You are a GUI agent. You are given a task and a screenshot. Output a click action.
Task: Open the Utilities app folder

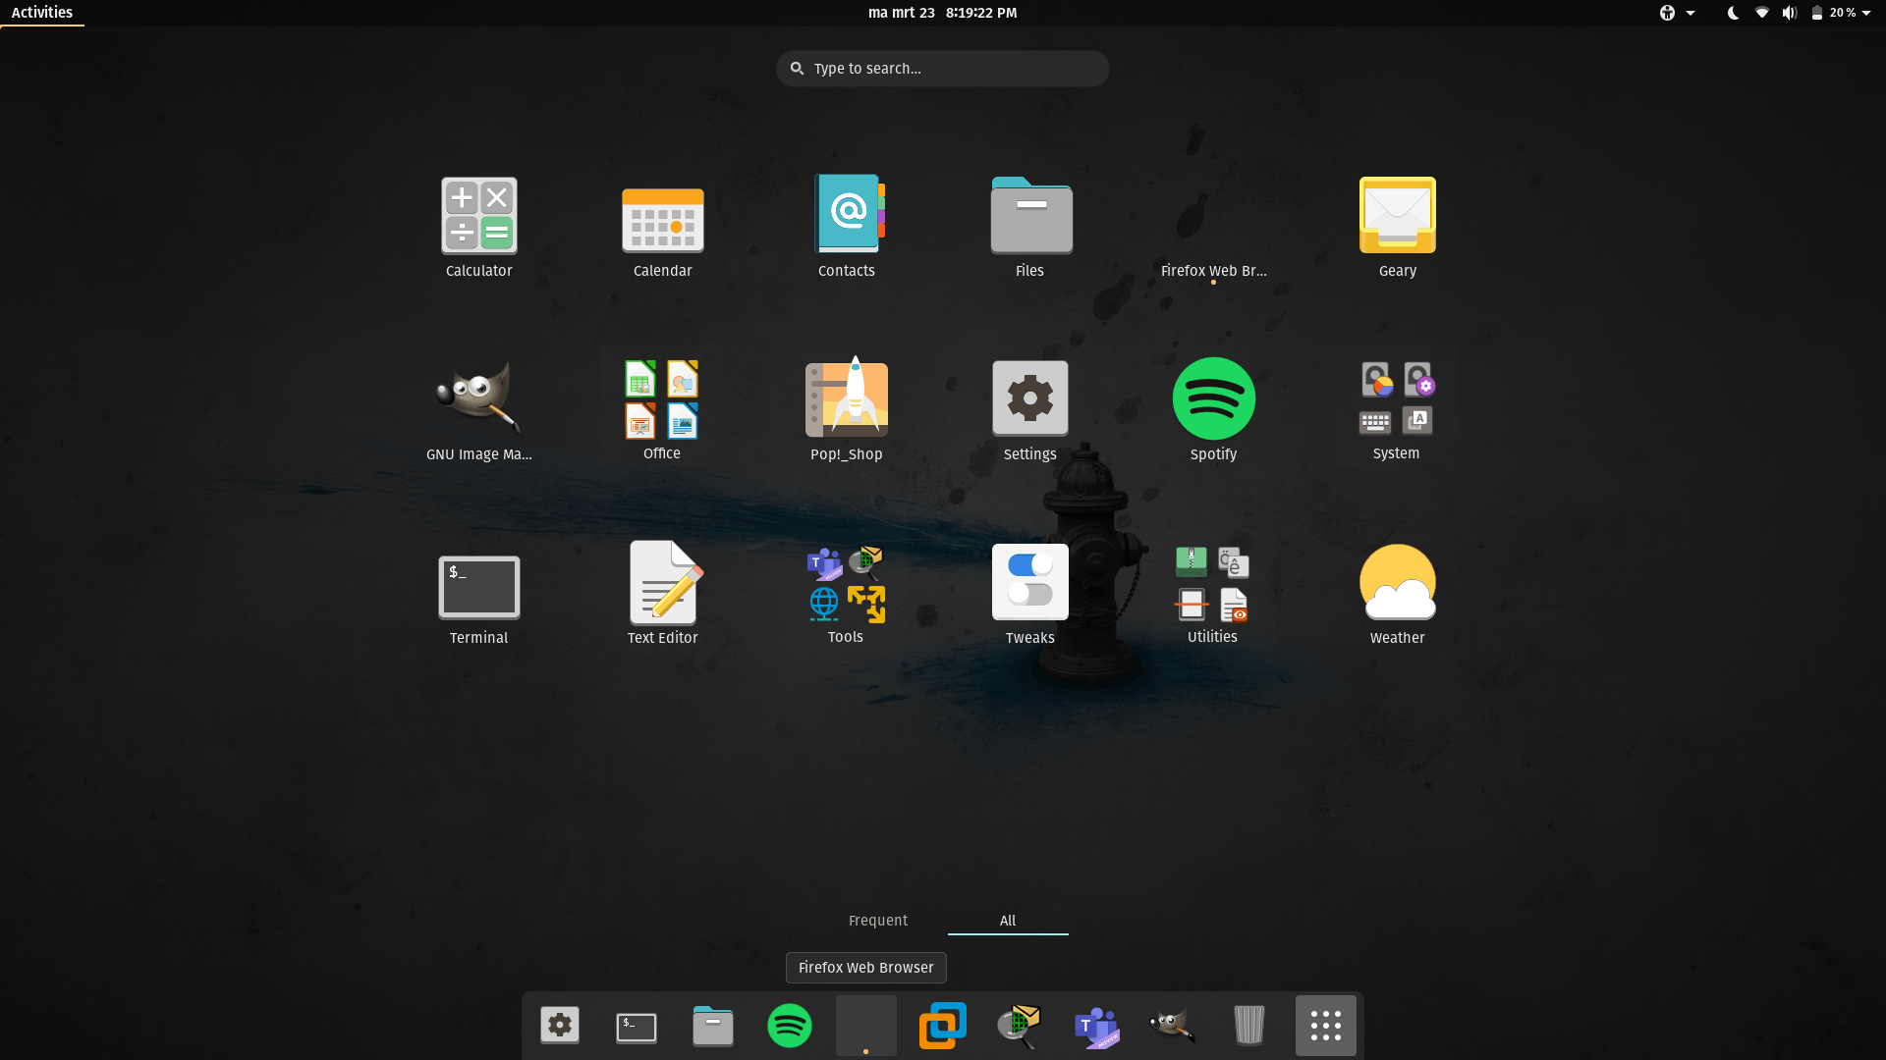(1213, 595)
